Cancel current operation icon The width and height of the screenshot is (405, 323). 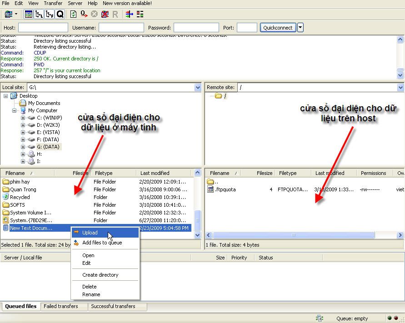point(94,14)
